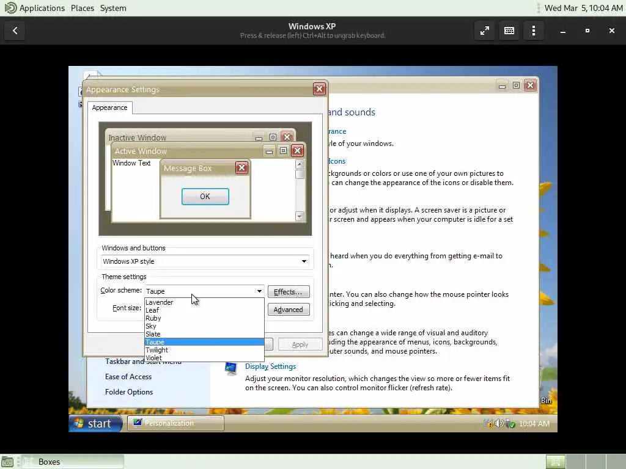Click workspace switcher first workspace
This screenshot has height=469, width=626.
pos(555,462)
